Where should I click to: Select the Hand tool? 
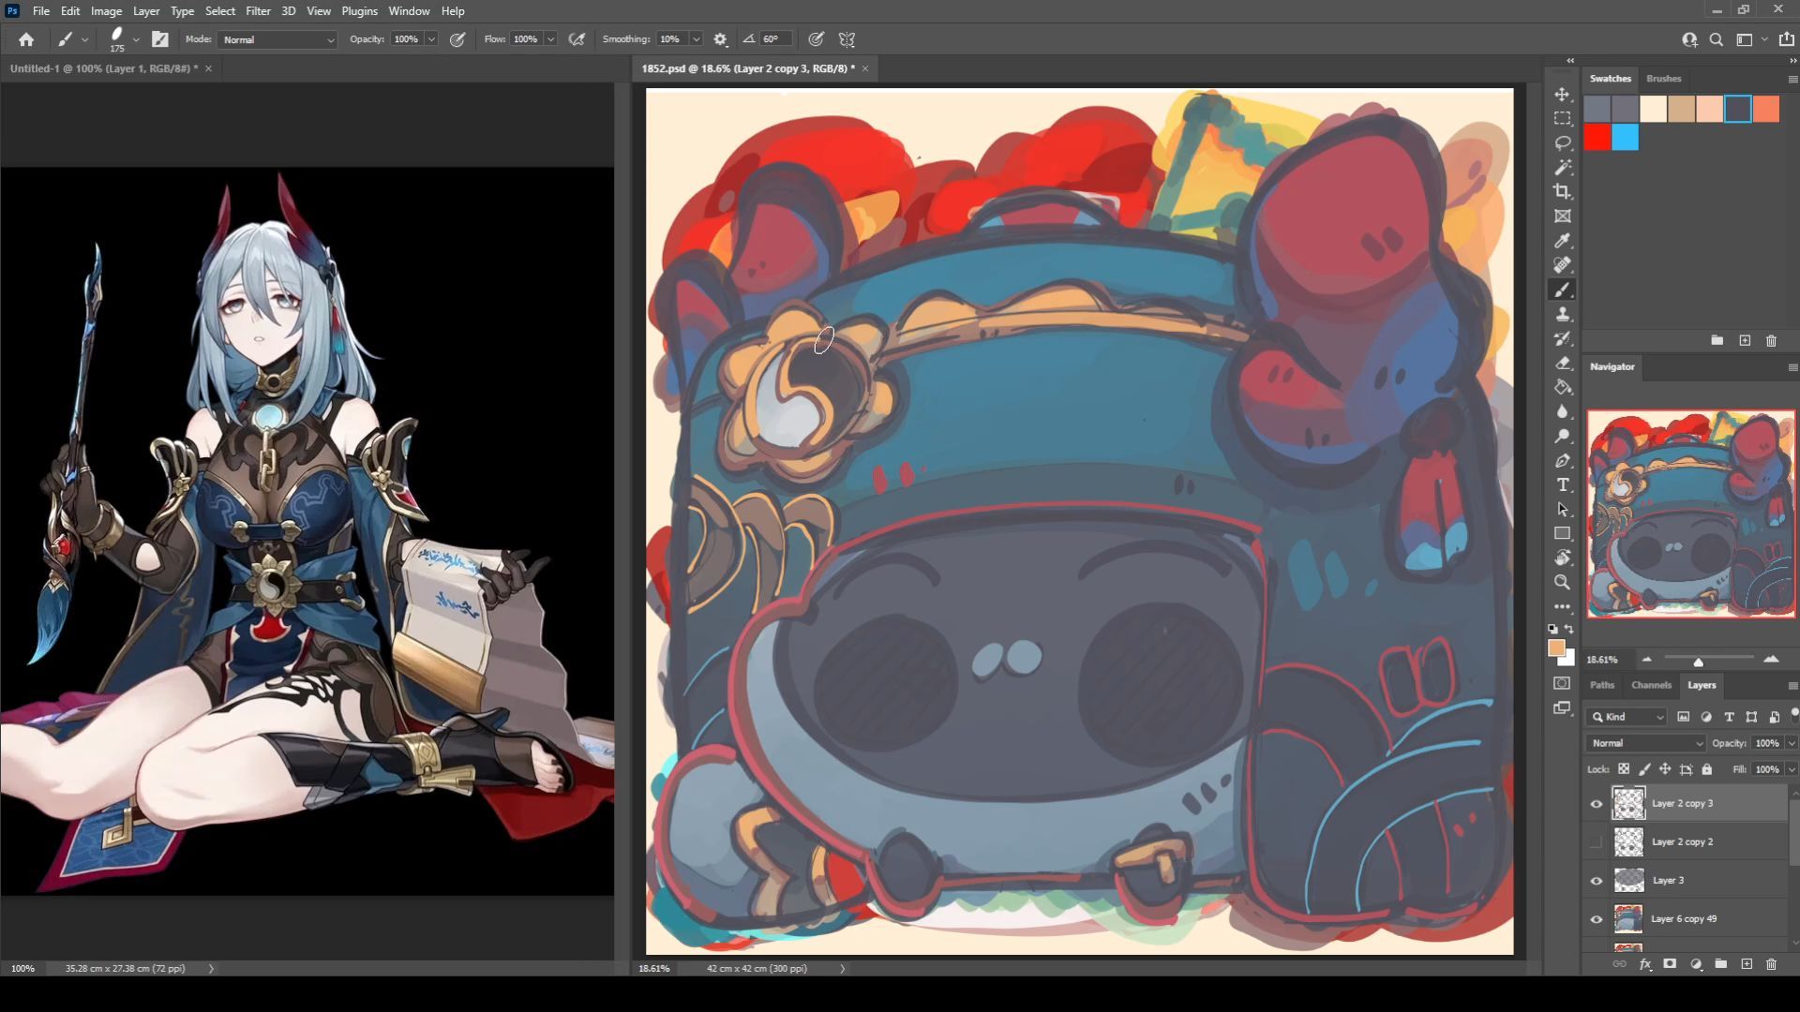(x=1562, y=558)
